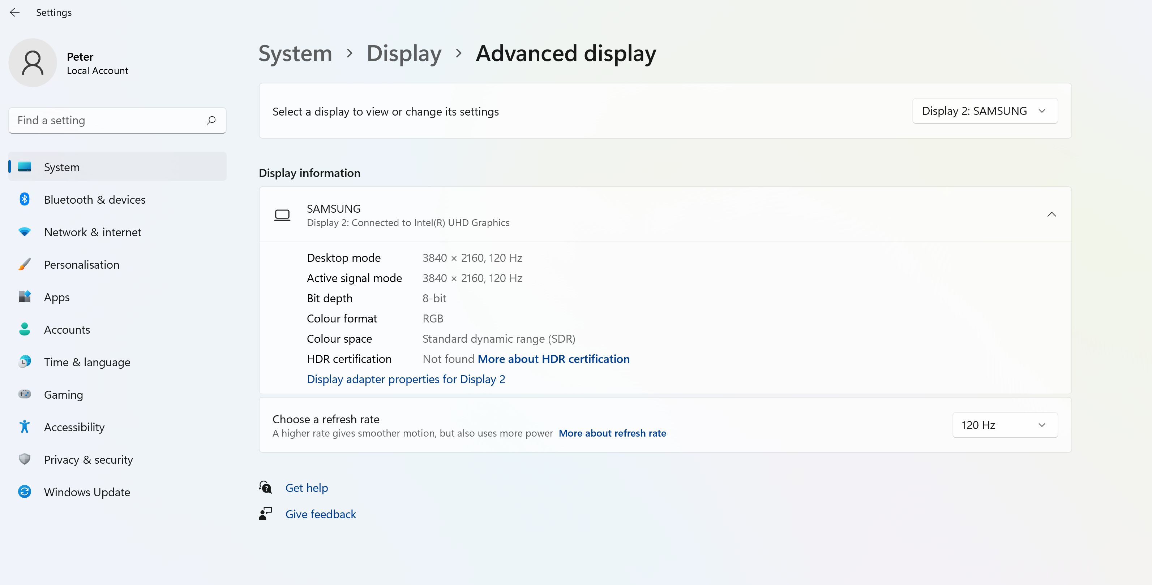Open the 120 Hz refresh rate dropdown
This screenshot has height=585, width=1152.
point(1005,425)
